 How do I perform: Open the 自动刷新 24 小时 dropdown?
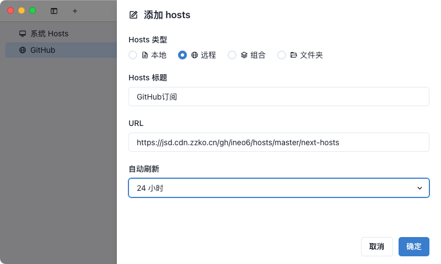[x=278, y=188]
